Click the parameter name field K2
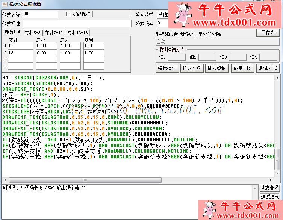This screenshot has height=220, width=283. coord(21,53)
